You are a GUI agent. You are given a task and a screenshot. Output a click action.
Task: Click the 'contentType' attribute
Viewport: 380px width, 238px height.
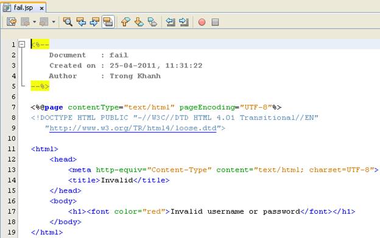click(x=93, y=107)
